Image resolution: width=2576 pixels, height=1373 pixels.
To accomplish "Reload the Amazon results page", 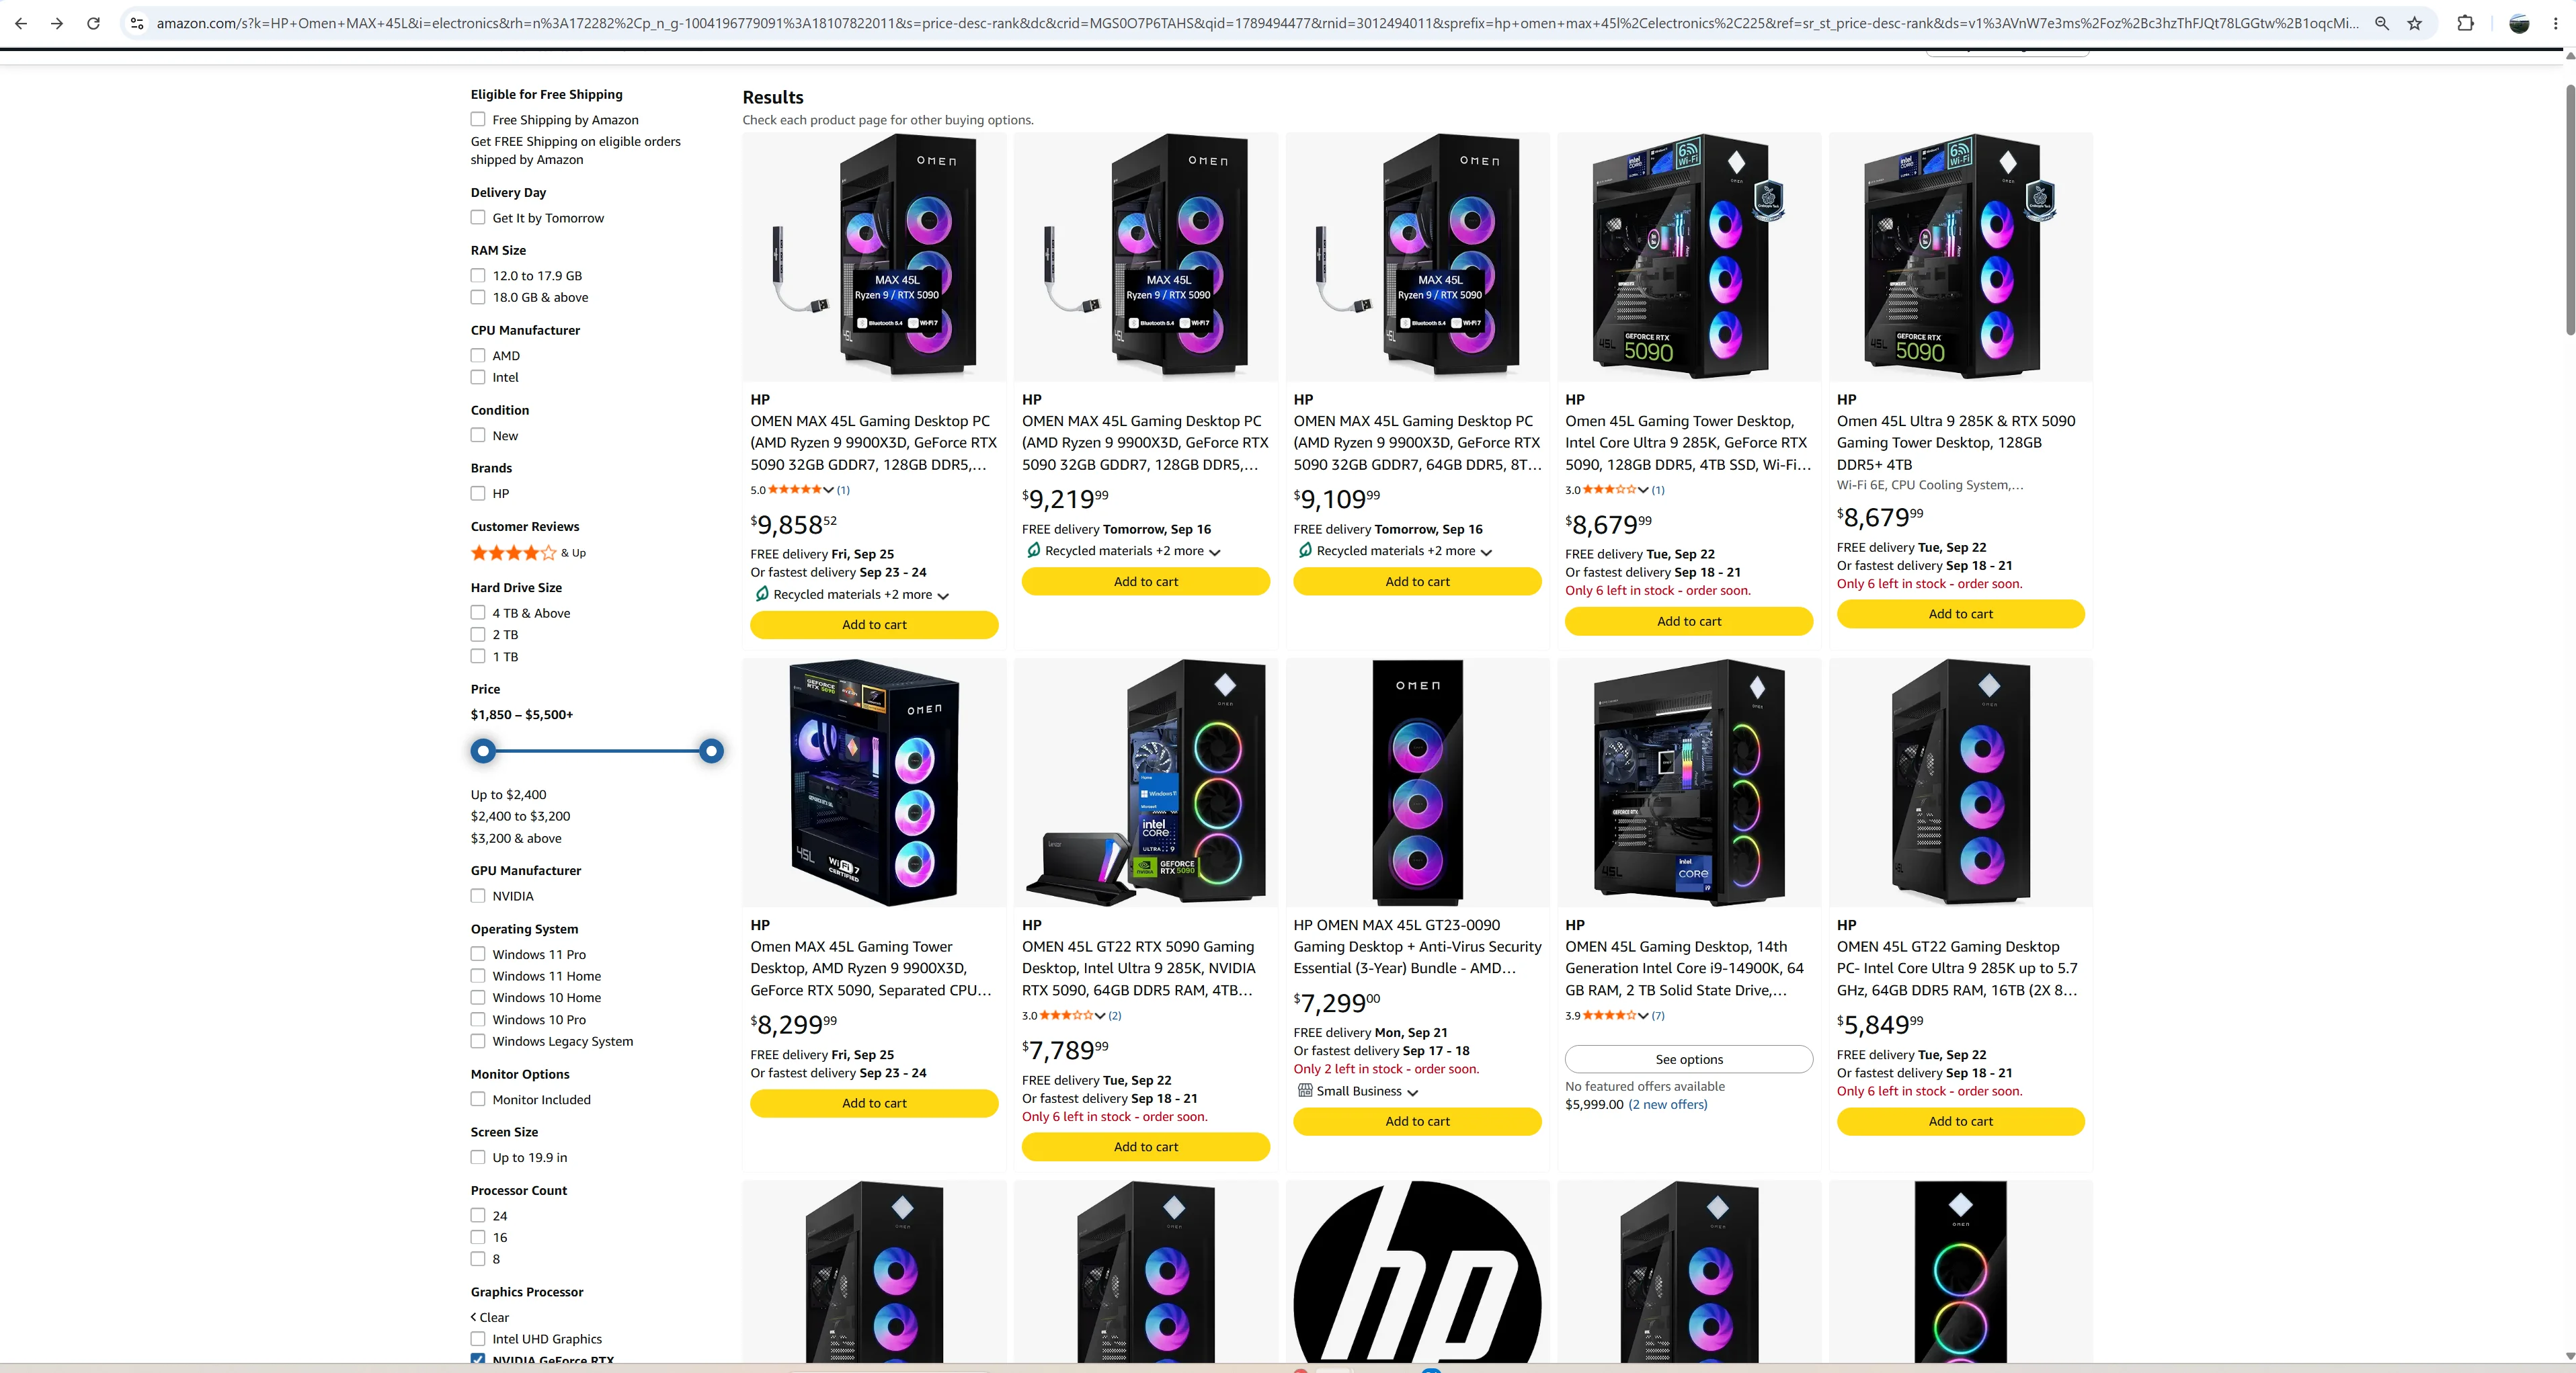I will click(93, 23).
